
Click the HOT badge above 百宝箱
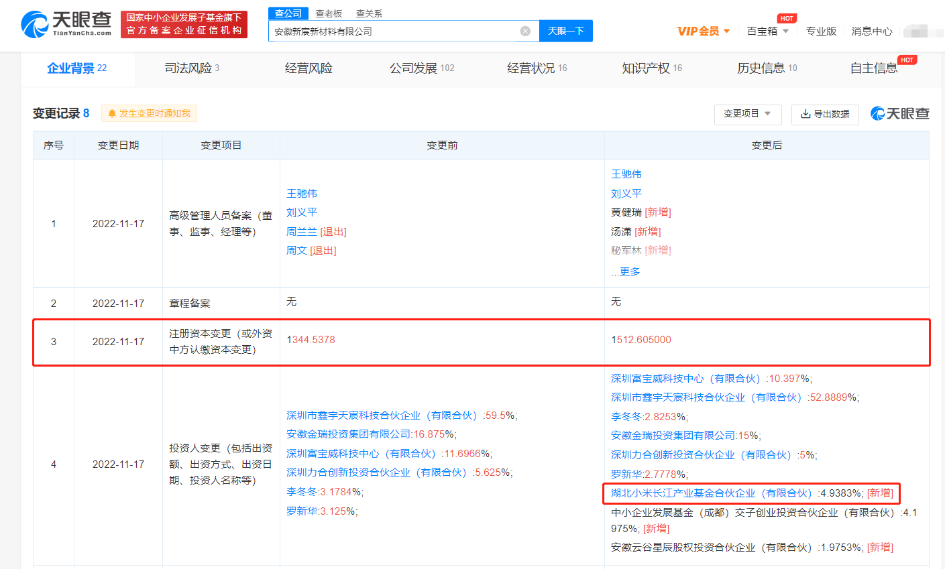[787, 18]
